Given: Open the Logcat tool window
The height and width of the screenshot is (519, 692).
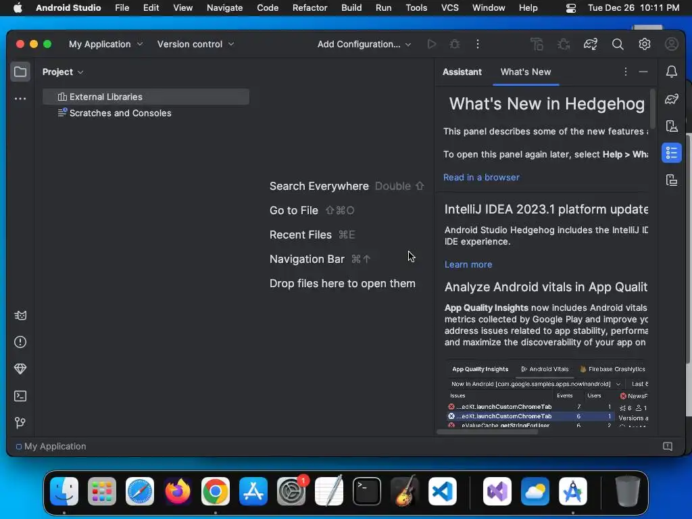Looking at the screenshot, I should click(20, 315).
